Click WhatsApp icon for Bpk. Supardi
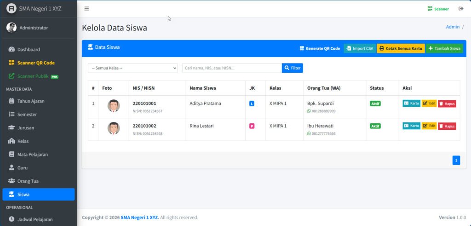 tap(309, 111)
